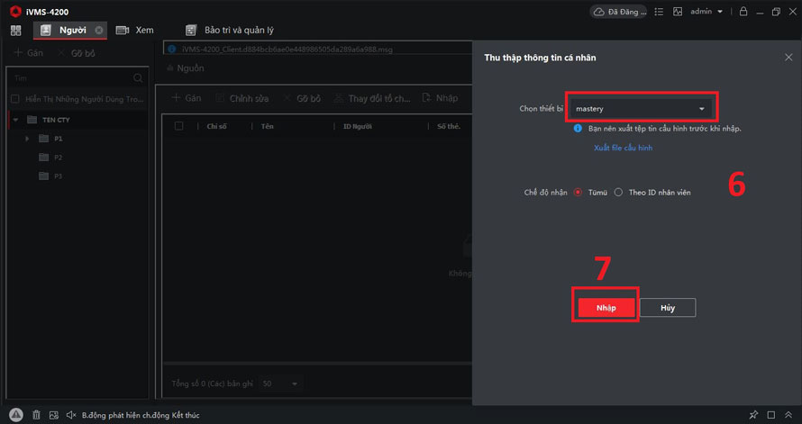Click the cloud login status icon
802x424 pixels.
[599, 12]
